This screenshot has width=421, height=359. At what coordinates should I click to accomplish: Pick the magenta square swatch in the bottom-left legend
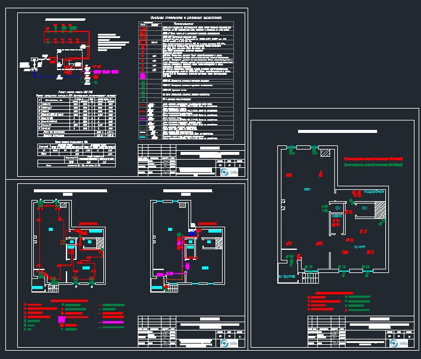click(62, 320)
